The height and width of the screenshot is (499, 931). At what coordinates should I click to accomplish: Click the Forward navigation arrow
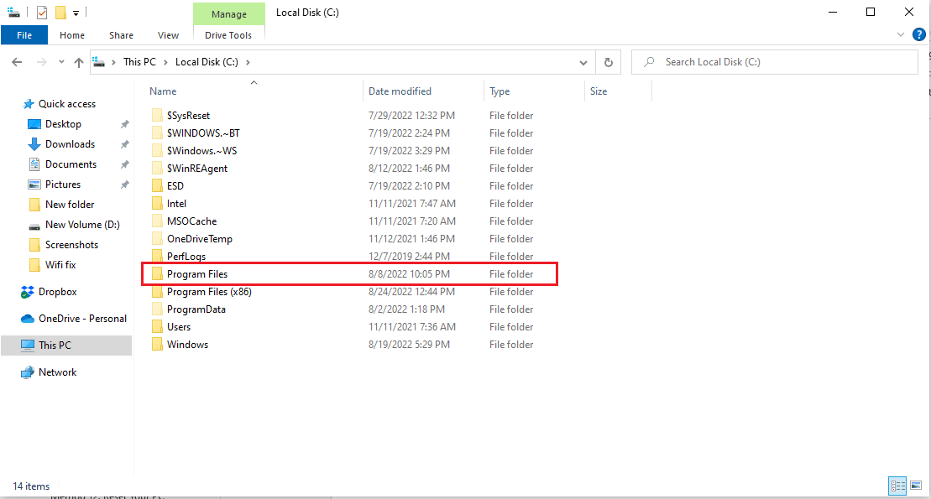point(42,62)
